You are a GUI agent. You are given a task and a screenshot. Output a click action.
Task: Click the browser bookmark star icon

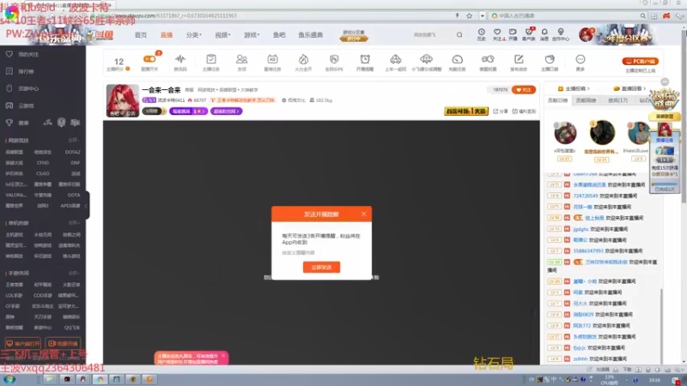[469, 15]
